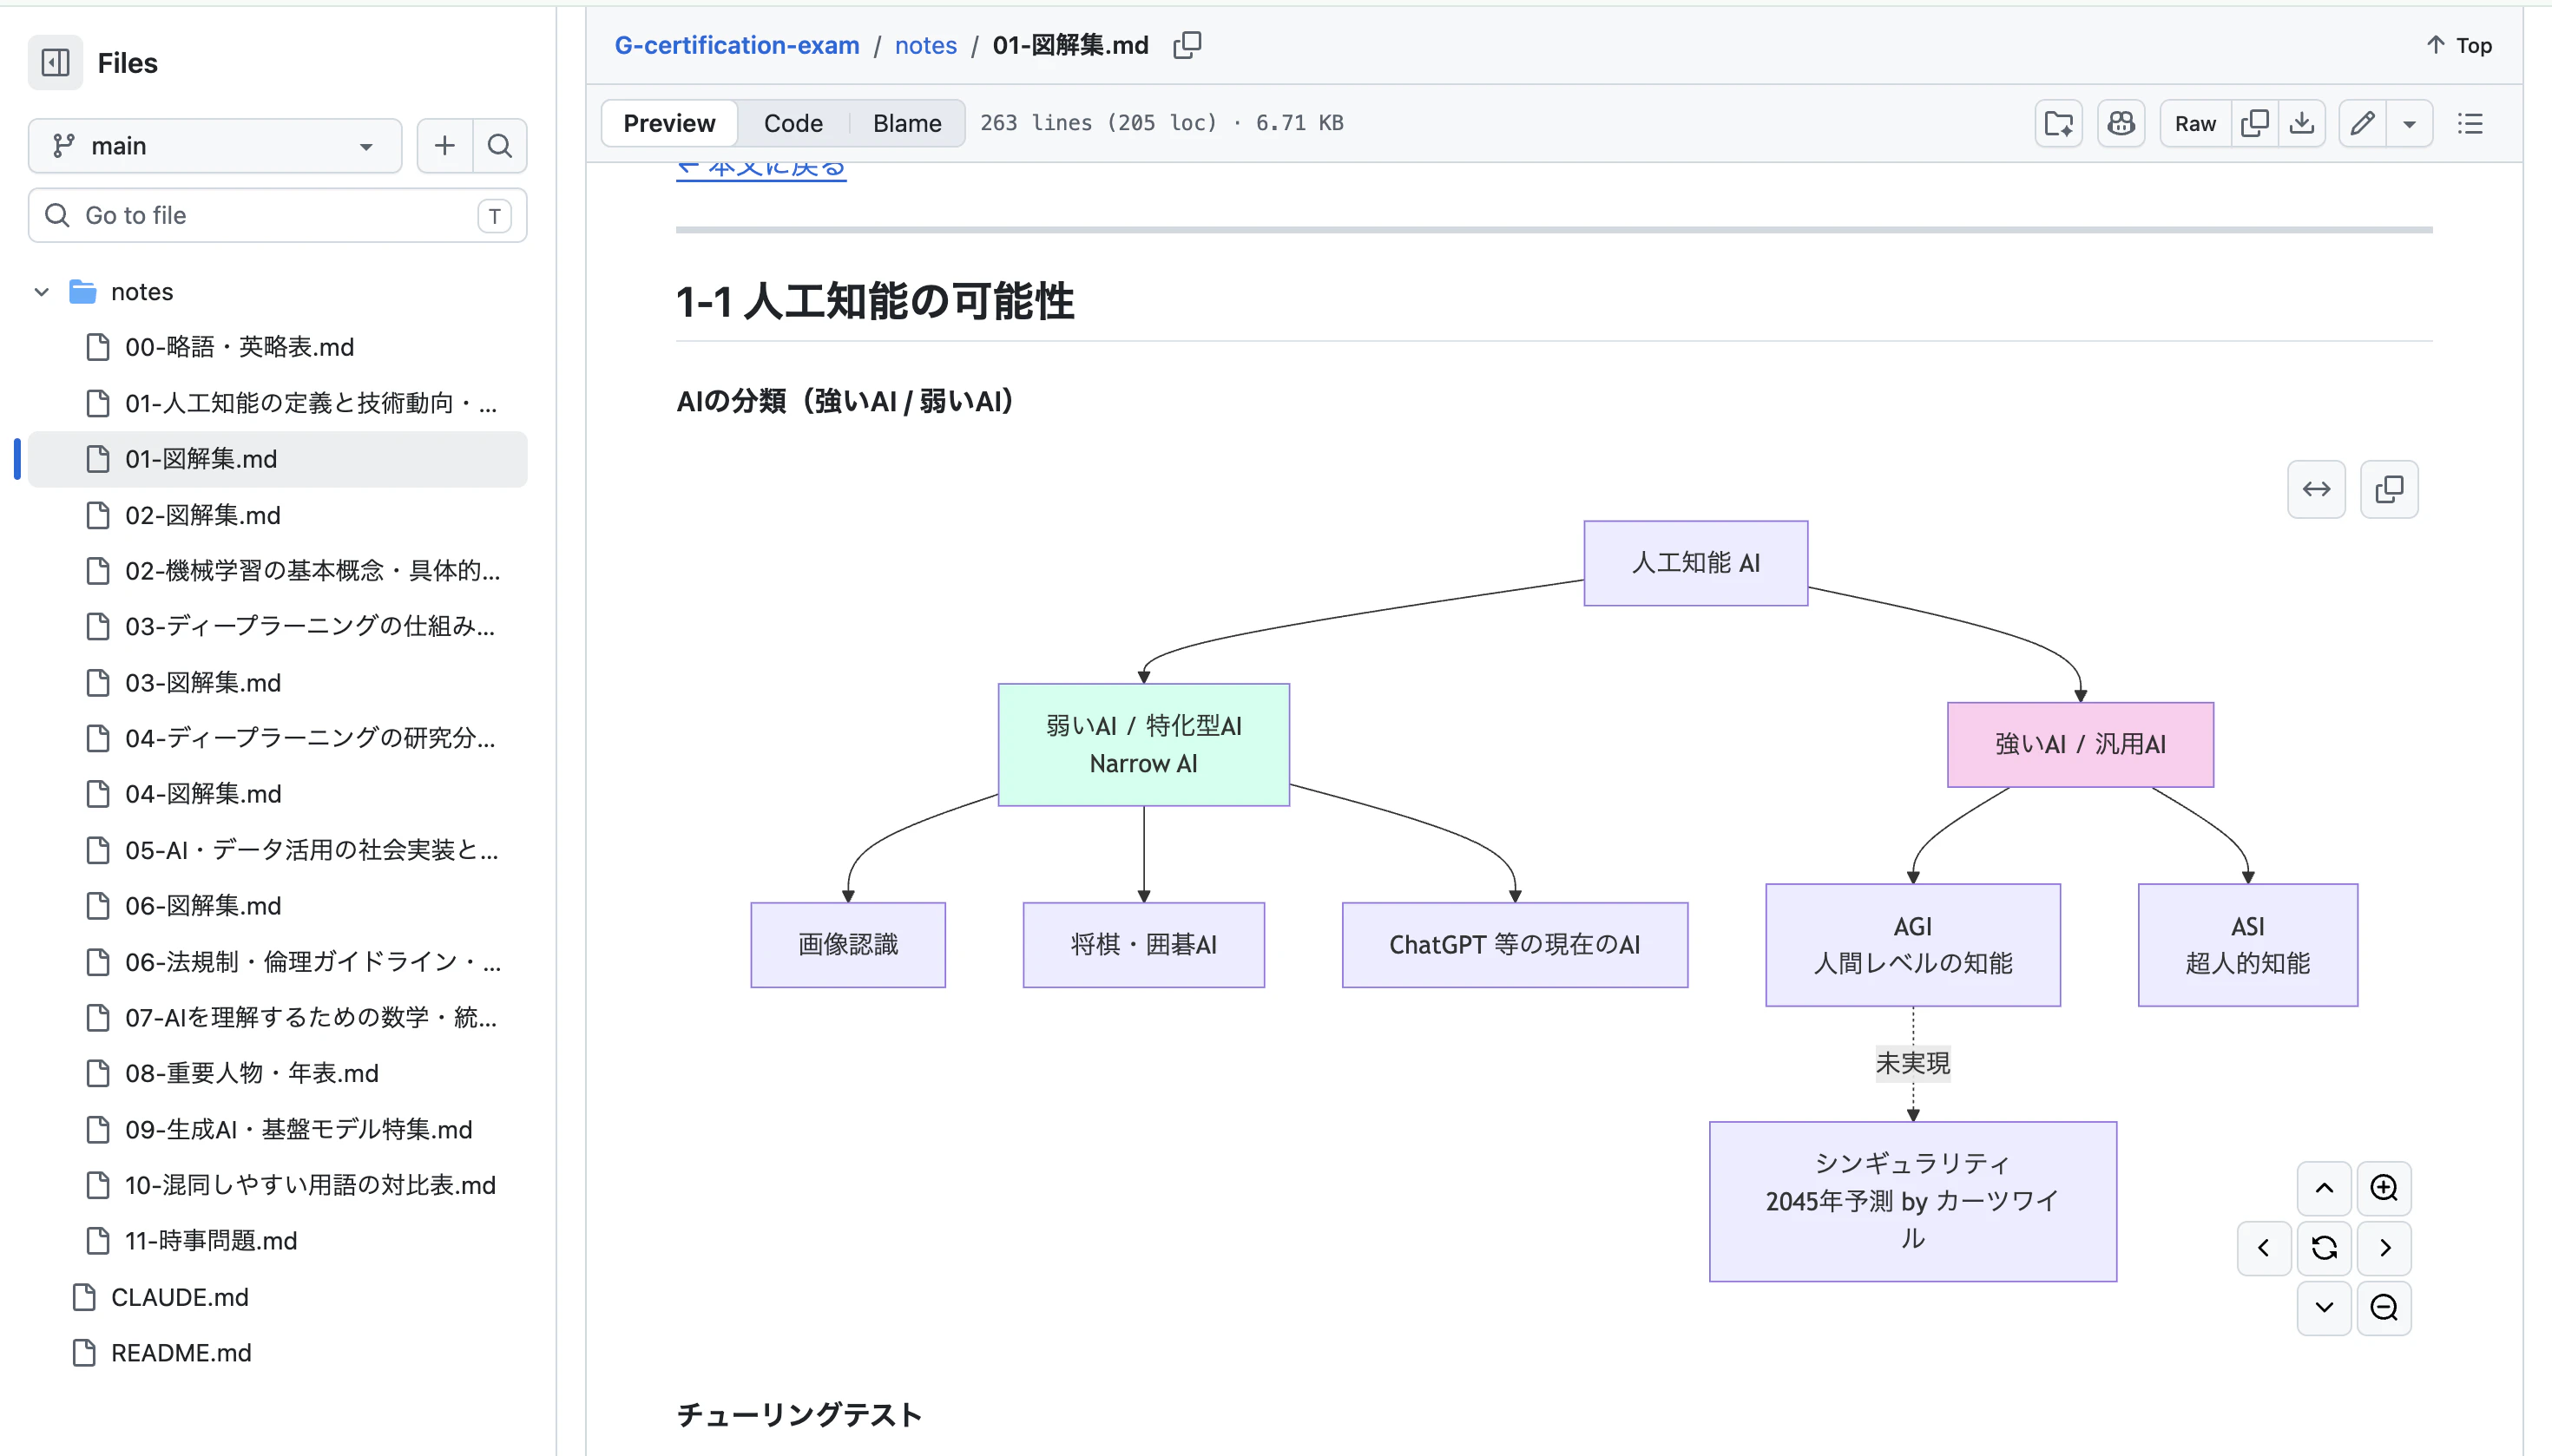Add a new file with plus button
2552x1456 pixels.
coord(444,146)
